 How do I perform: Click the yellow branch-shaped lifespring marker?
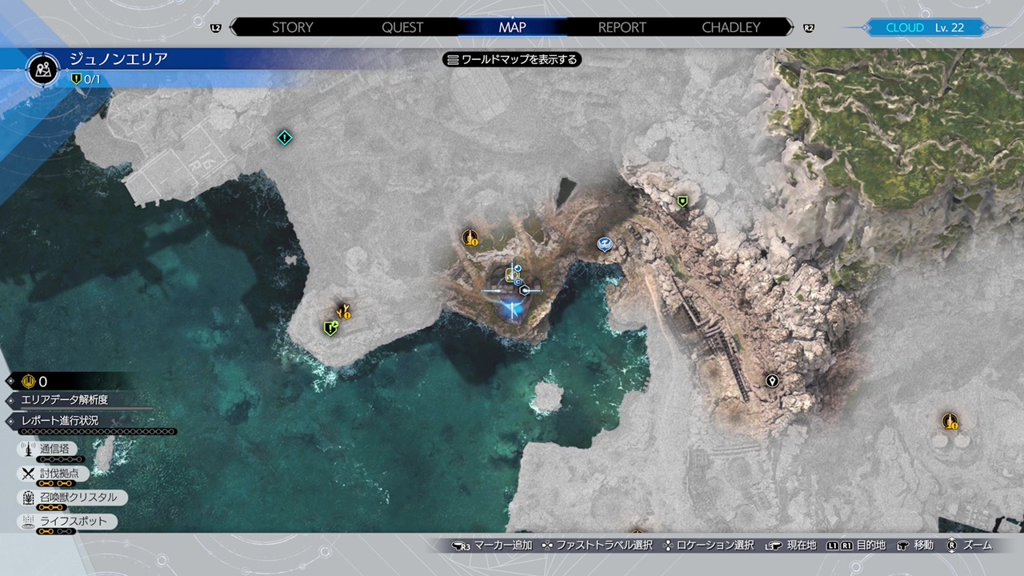point(343,310)
